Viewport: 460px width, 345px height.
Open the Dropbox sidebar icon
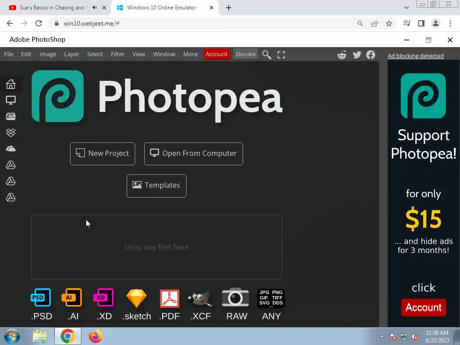click(x=11, y=133)
